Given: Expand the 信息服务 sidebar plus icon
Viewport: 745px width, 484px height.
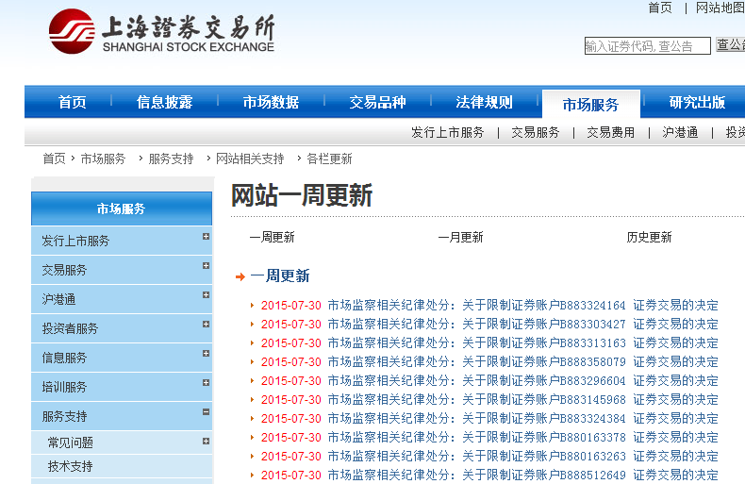Looking at the screenshot, I should point(206,354).
